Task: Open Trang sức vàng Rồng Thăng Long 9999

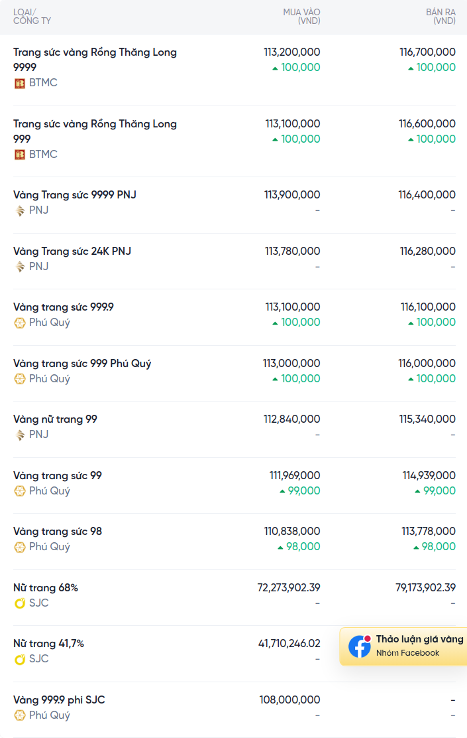Action: [x=95, y=59]
